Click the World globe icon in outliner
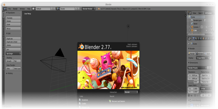218x109 pixels. [x=192, y=24]
